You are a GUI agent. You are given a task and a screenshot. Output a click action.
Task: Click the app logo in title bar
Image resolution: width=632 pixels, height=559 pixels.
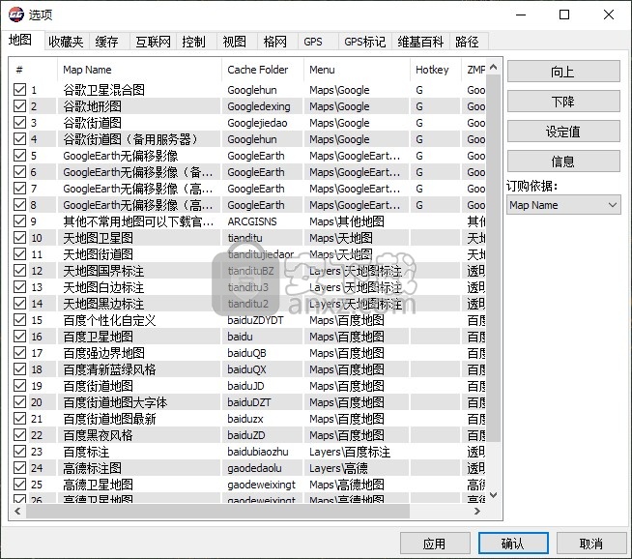[x=16, y=15]
